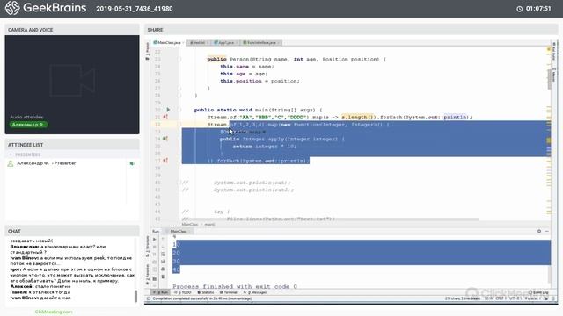Click the GeekBrains logo icon
This screenshot has width=563, height=316.
11,8
